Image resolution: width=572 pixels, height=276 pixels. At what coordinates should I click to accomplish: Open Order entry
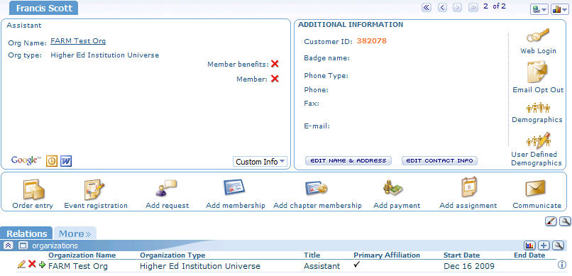pyautogui.click(x=33, y=189)
